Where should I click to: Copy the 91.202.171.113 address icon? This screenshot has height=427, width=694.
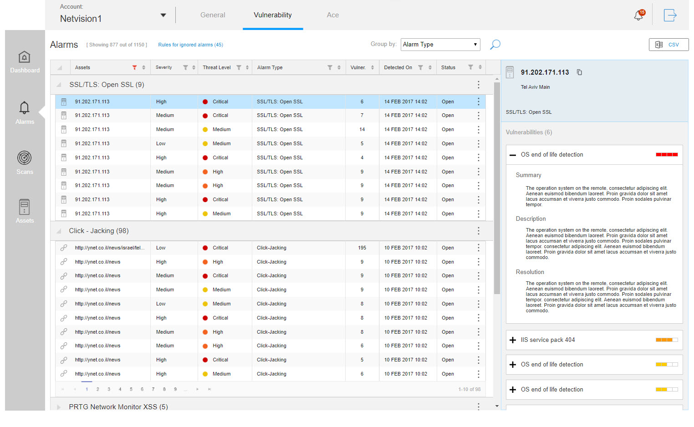click(x=579, y=72)
